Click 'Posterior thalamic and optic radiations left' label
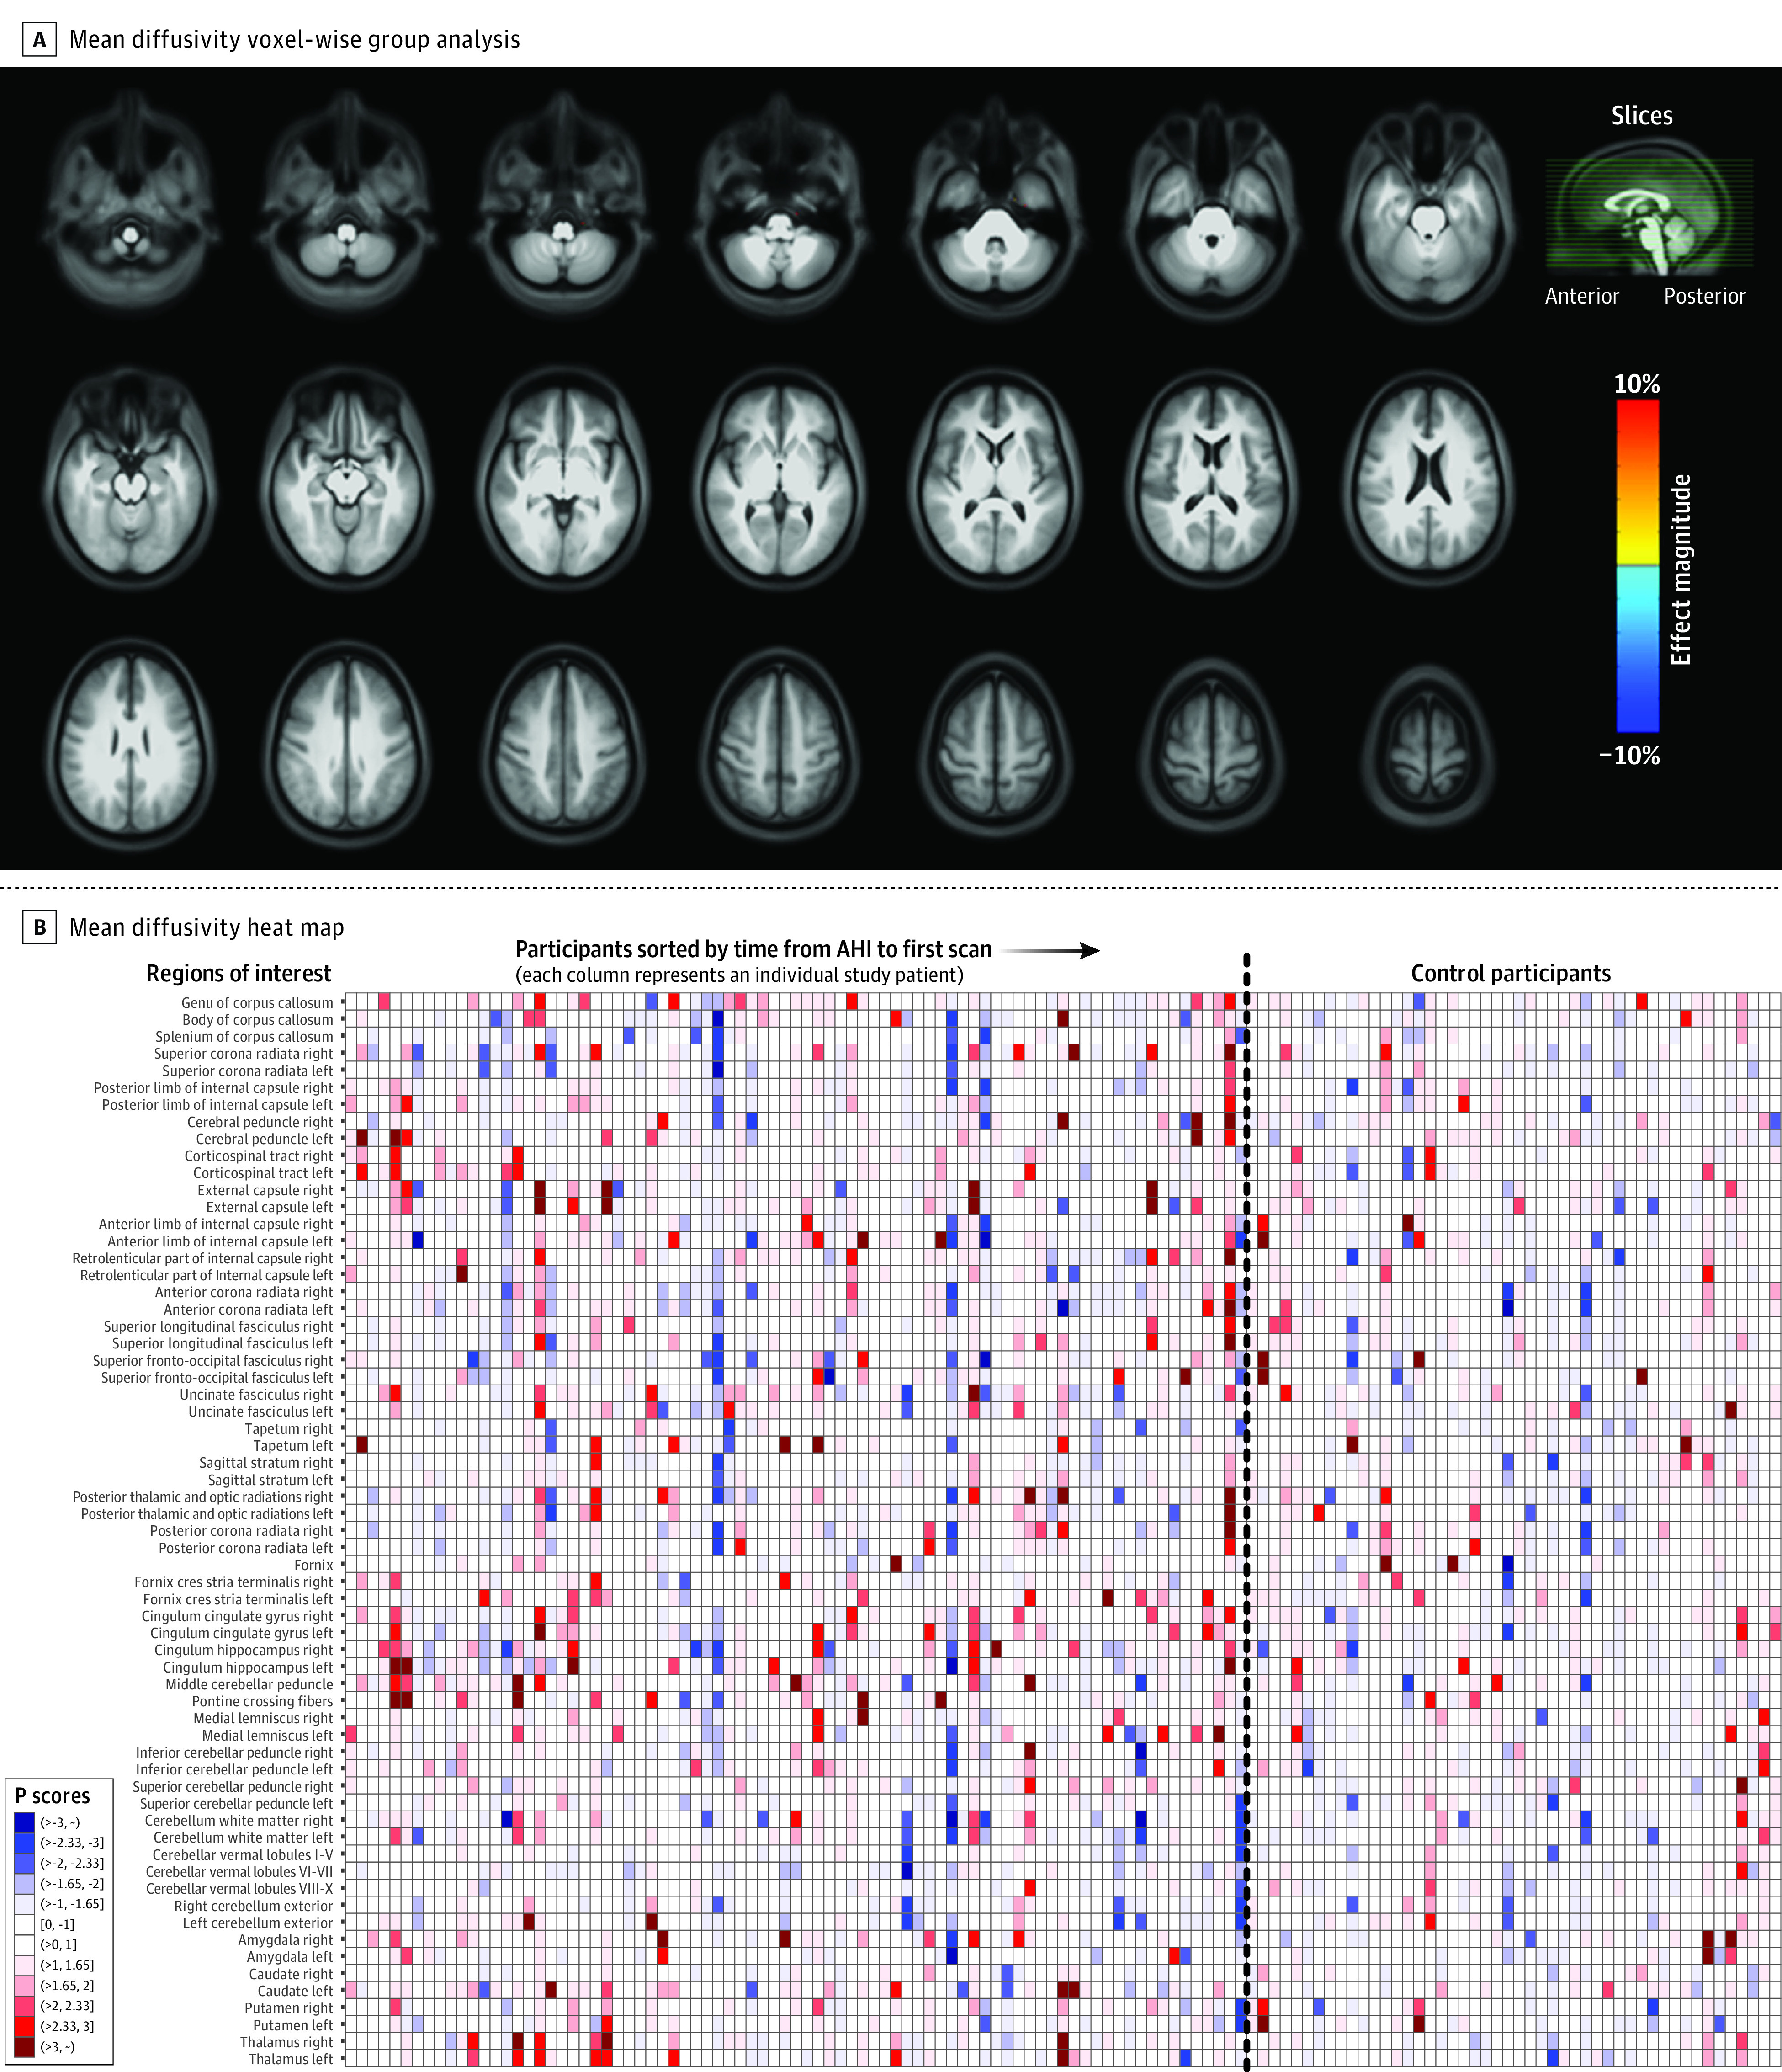This screenshot has height=2072, width=1782. click(207, 1514)
